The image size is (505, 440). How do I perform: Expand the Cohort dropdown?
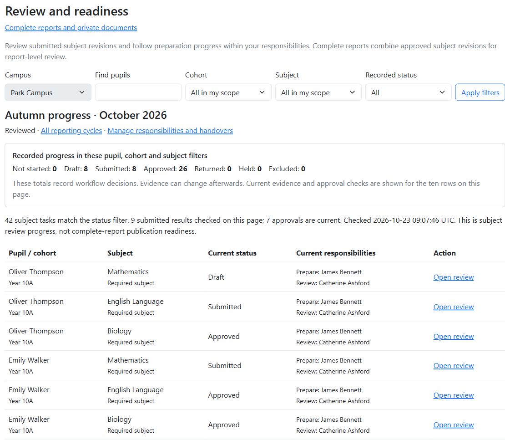pyautogui.click(x=228, y=92)
